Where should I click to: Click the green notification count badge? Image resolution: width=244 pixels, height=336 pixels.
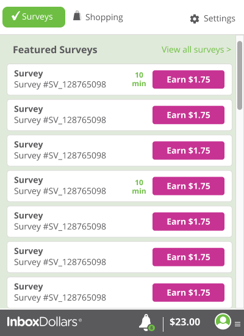pyautogui.click(x=151, y=327)
